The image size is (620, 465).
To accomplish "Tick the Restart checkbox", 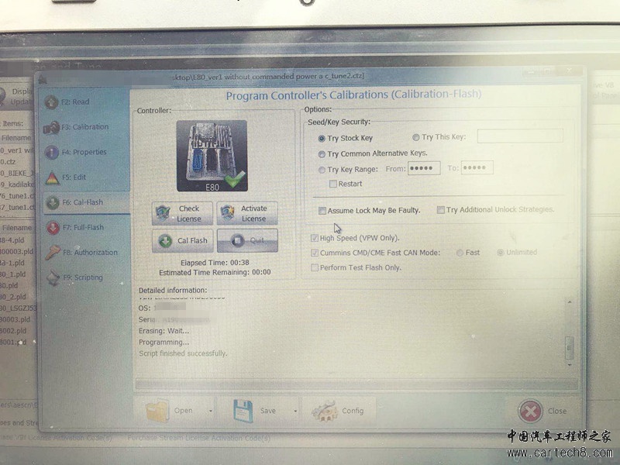I will click(x=332, y=184).
